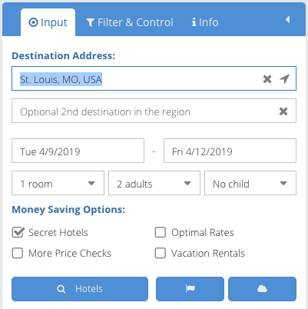
Task: Search with the Hotels button
Action: (x=80, y=289)
